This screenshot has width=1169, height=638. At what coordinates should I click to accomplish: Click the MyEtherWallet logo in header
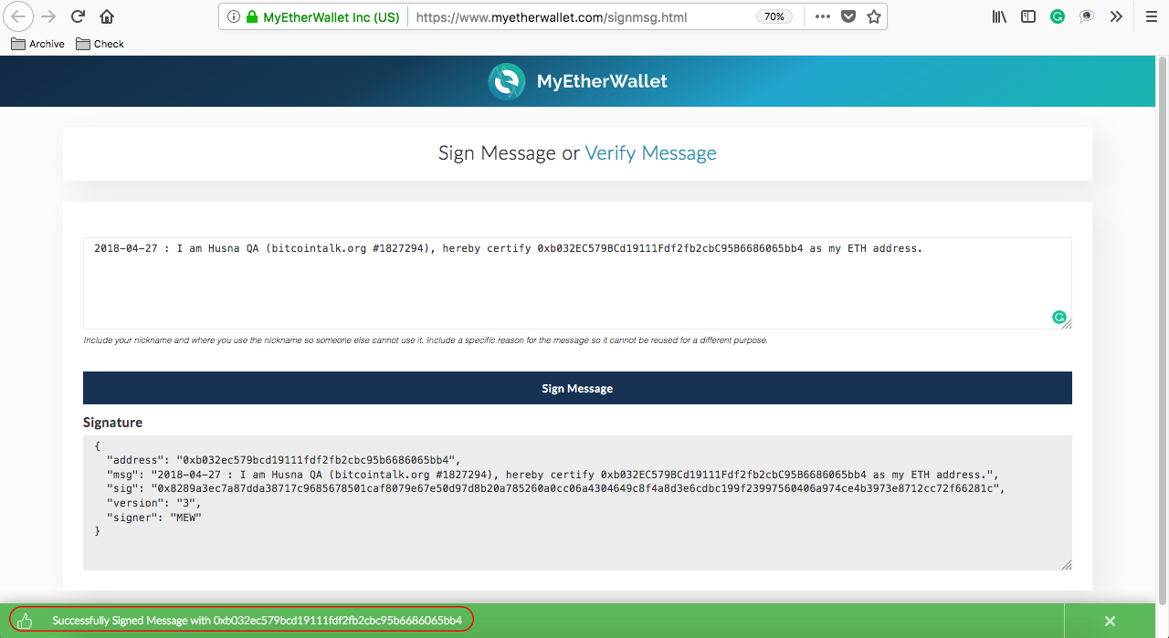point(577,81)
